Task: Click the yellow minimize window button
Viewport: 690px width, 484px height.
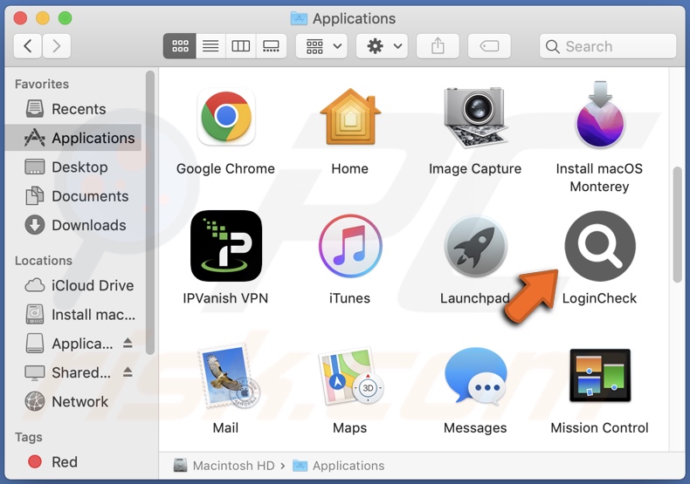Action: pyautogui.click(x=43, y=18)
